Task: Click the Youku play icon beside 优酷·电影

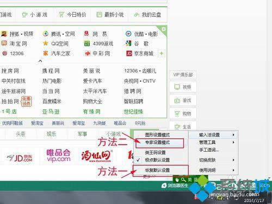Action: pos(128,34)
